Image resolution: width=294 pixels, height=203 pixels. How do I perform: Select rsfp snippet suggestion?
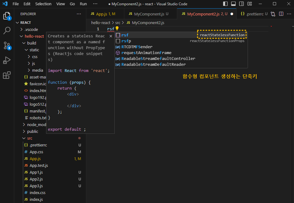[x=181, y=41]
